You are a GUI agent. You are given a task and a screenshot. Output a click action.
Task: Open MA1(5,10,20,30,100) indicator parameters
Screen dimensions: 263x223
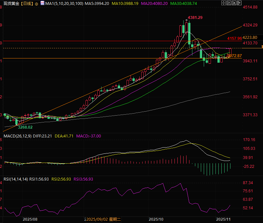(64, 4)
